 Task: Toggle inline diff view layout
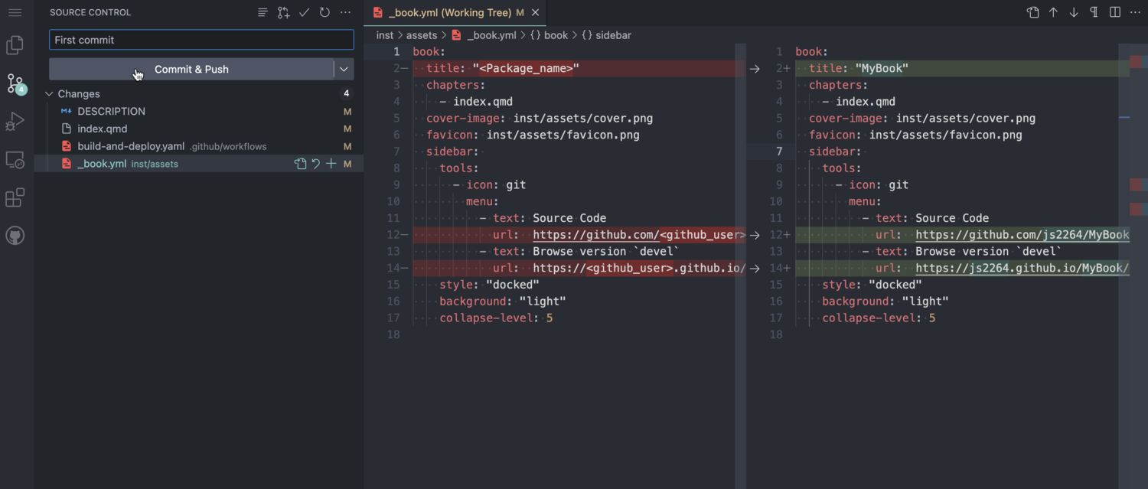(x=1115, y=12)
